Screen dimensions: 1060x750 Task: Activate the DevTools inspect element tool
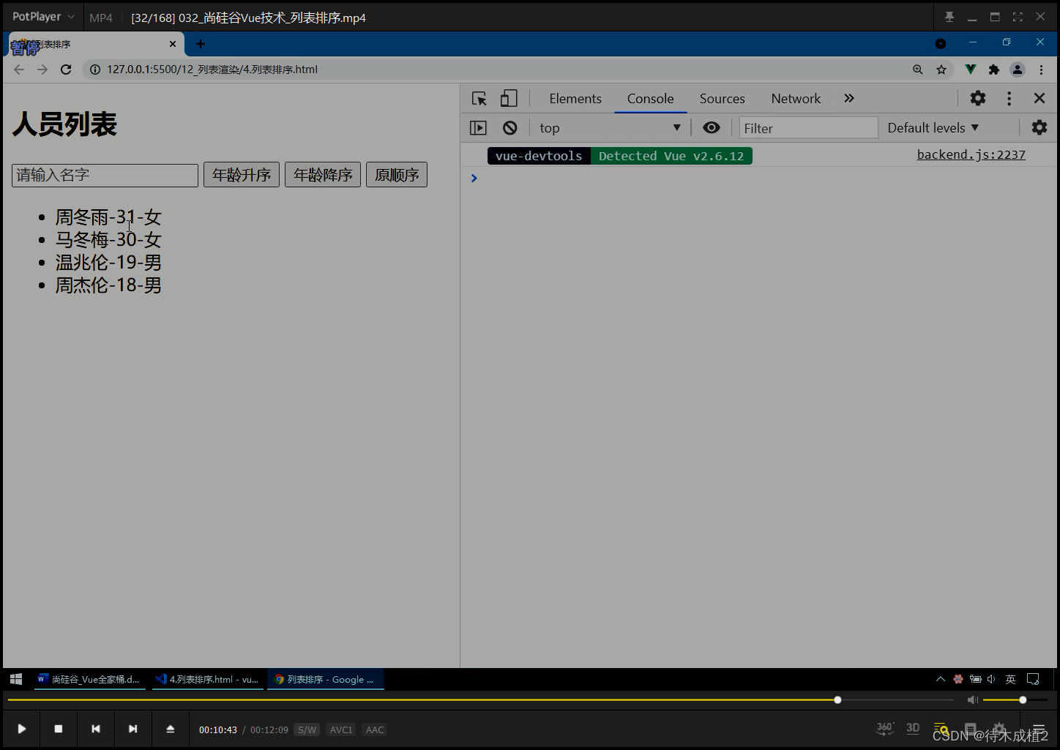(x=479, y=99)
